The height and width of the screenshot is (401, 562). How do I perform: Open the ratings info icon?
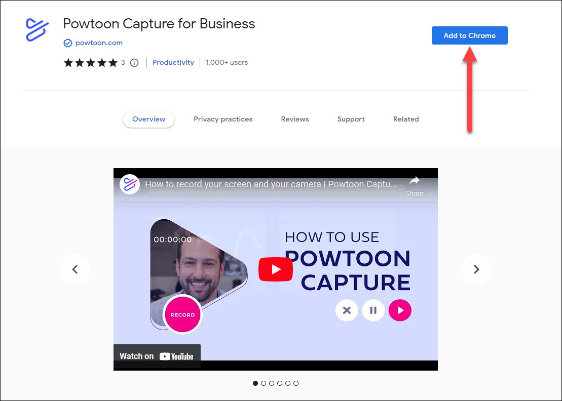pyautogui.click(x=134, y=63)
